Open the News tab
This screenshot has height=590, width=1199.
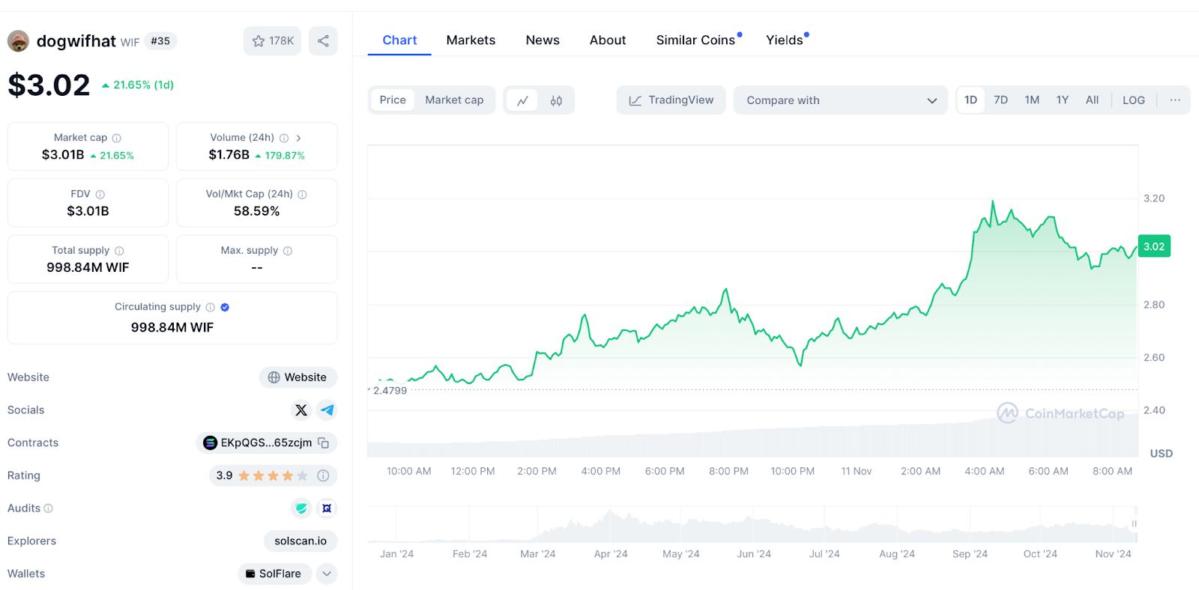[x=543, y=40]
